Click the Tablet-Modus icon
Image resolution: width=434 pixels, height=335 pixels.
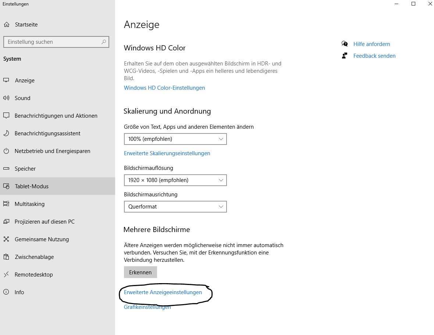(6, 186)
